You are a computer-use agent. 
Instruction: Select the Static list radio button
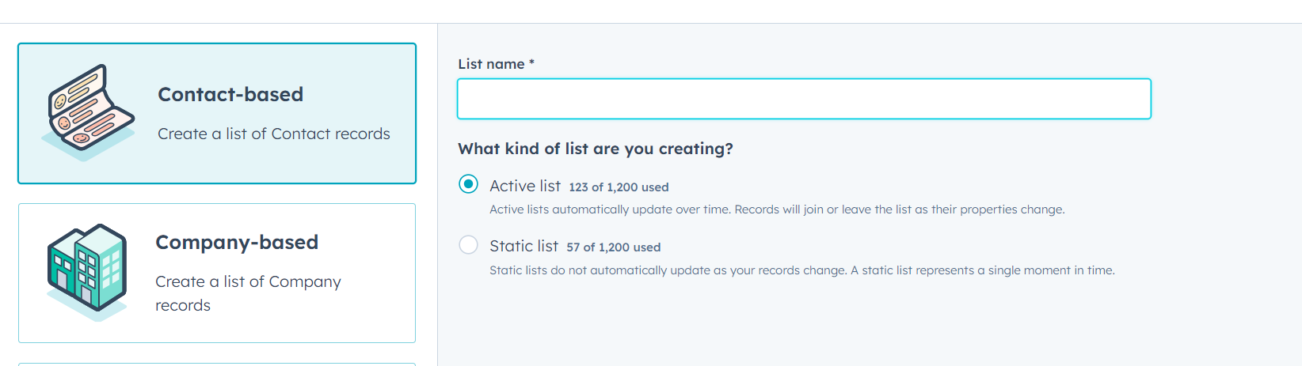[x=469, y=245]
